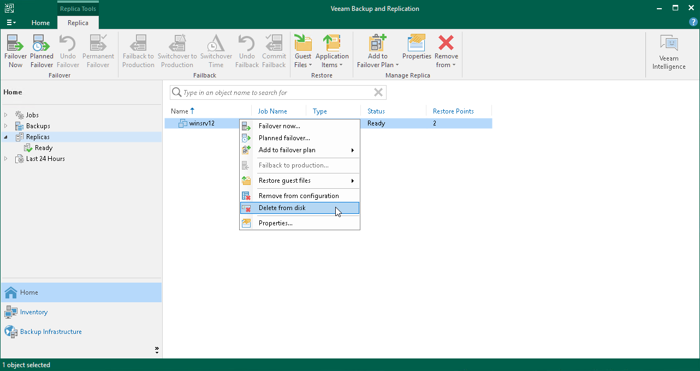Click the application logo icon in title bar
The image size is (700, 371).
[9, 8]
